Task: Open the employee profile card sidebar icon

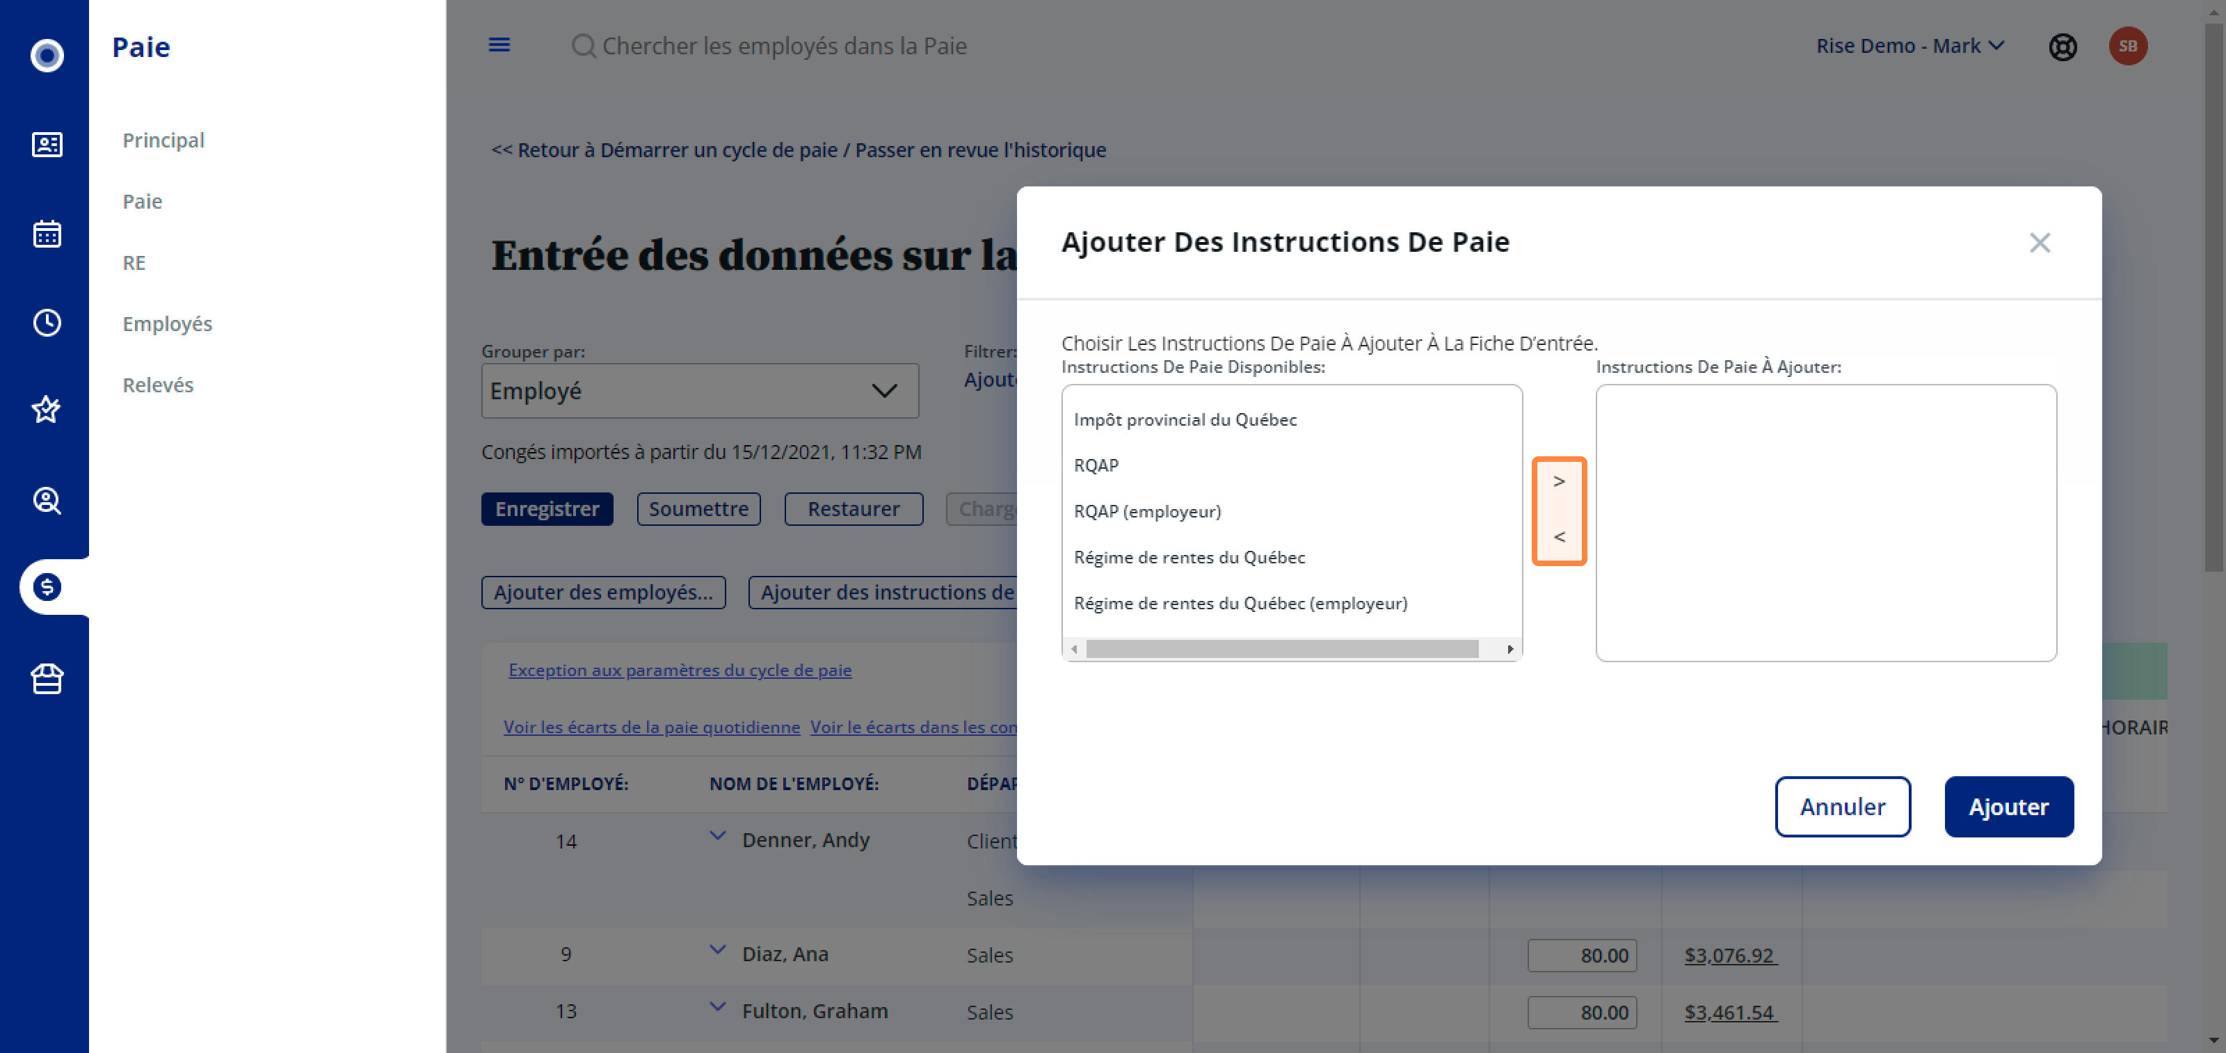Action: pyautogui.click(x=47, y=144)
